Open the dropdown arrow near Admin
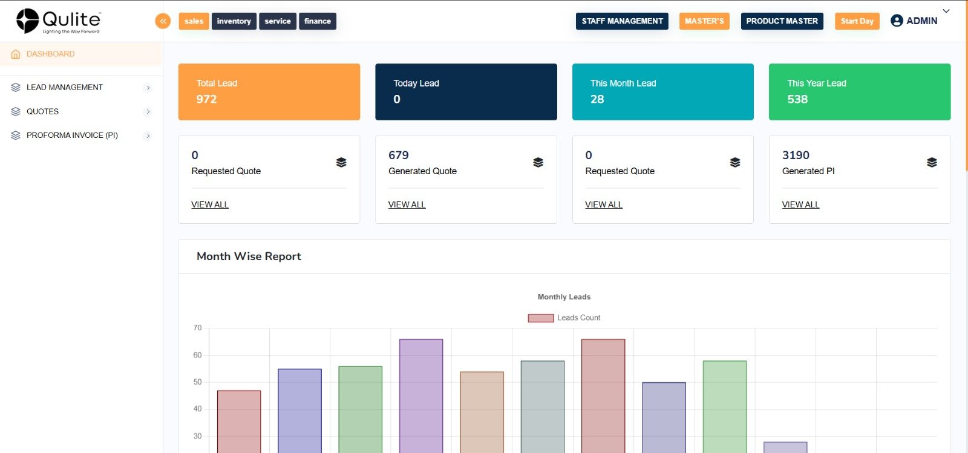This screenshot has height=453, width=968. [x=946, y=11]
